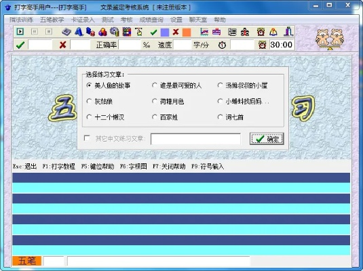
Task: Click the 速度 speed value field
Action: click(183, 45)
